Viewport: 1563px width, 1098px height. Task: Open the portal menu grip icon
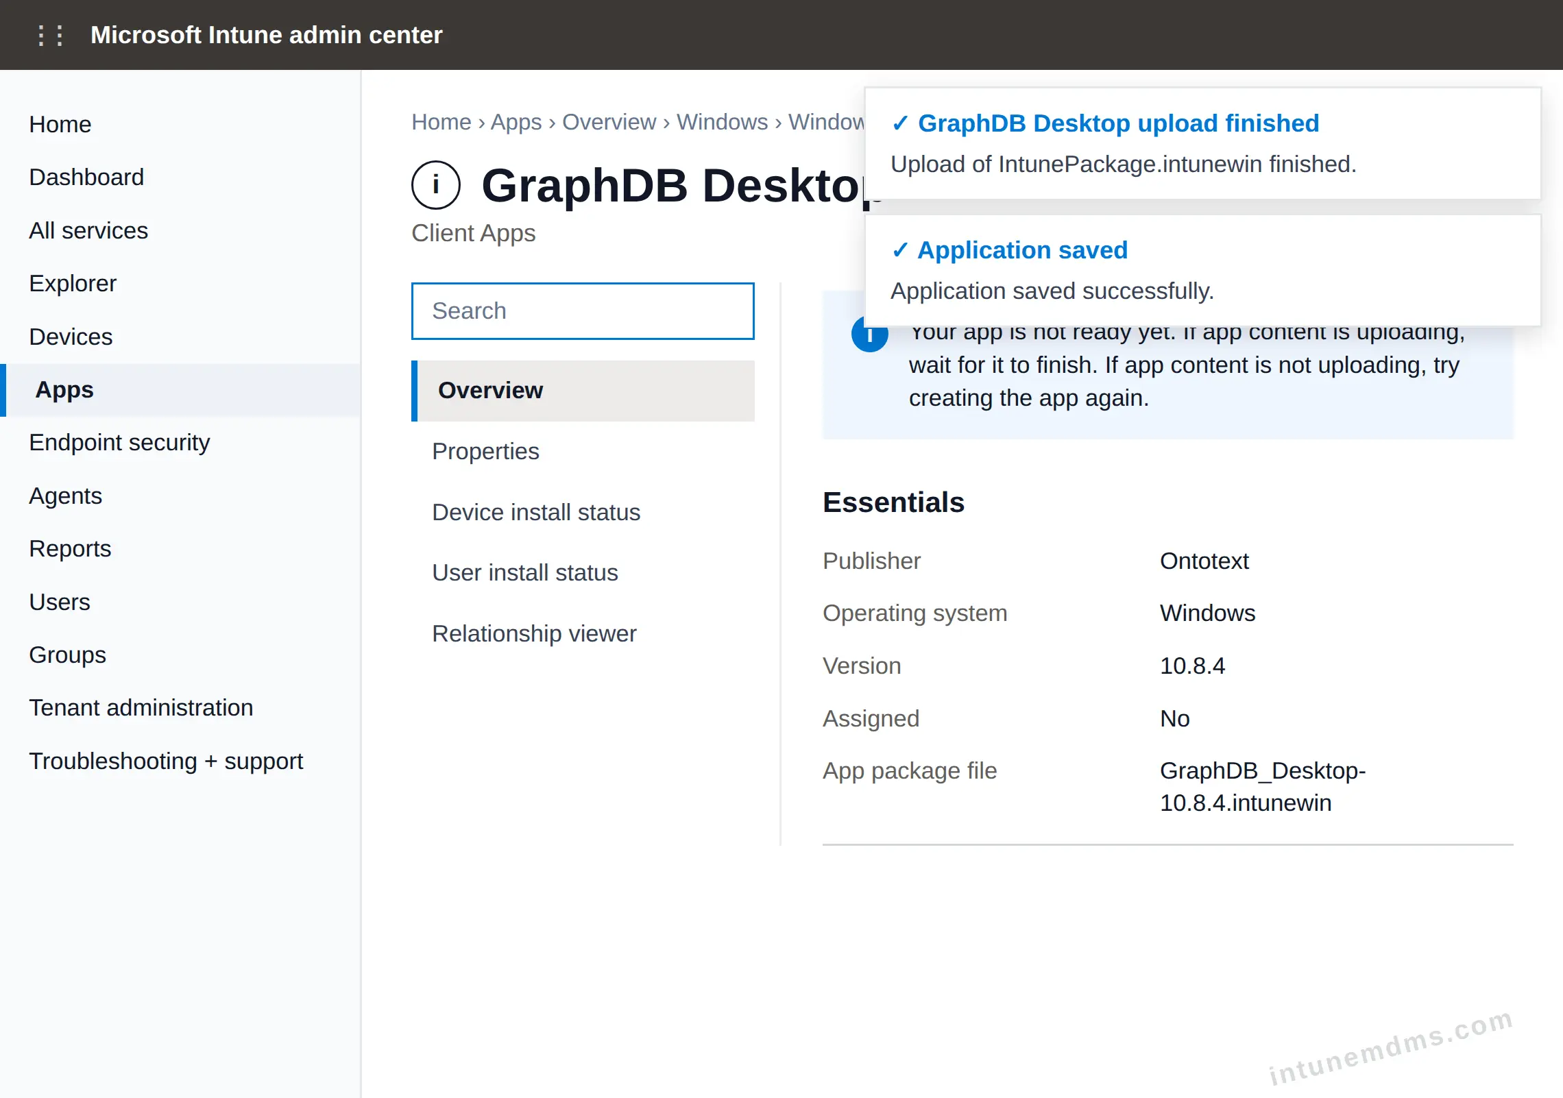(50, 35)
